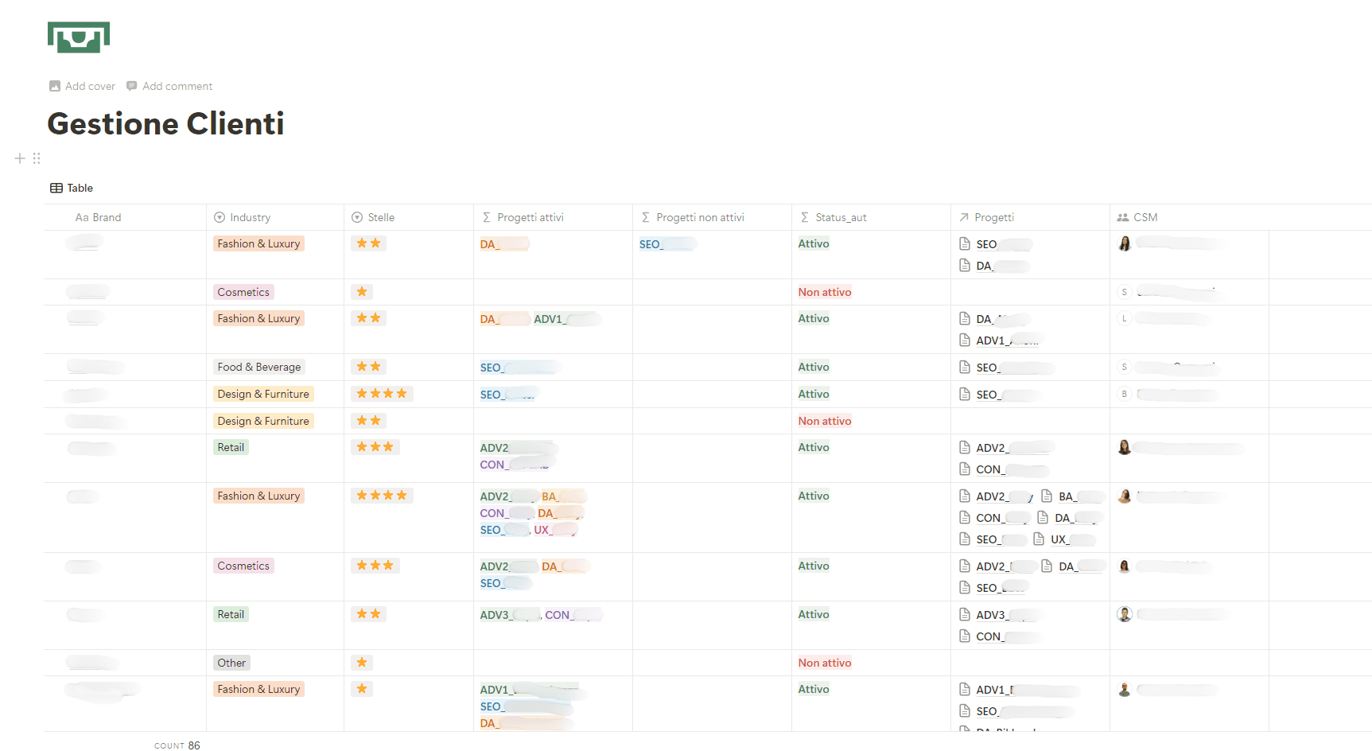This screenshot has width=1372, height=751.
Task: Click the people icon on the CSM column header
Action: pyautogui.click(x=1124, y=216)
